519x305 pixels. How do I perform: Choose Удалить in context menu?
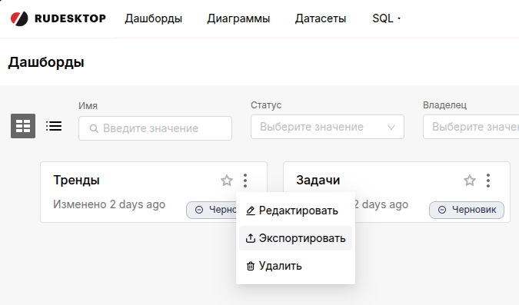[295, 266]
